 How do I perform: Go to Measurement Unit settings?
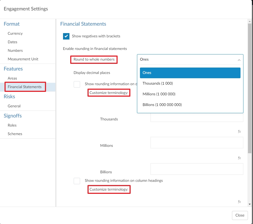point(23,59)
